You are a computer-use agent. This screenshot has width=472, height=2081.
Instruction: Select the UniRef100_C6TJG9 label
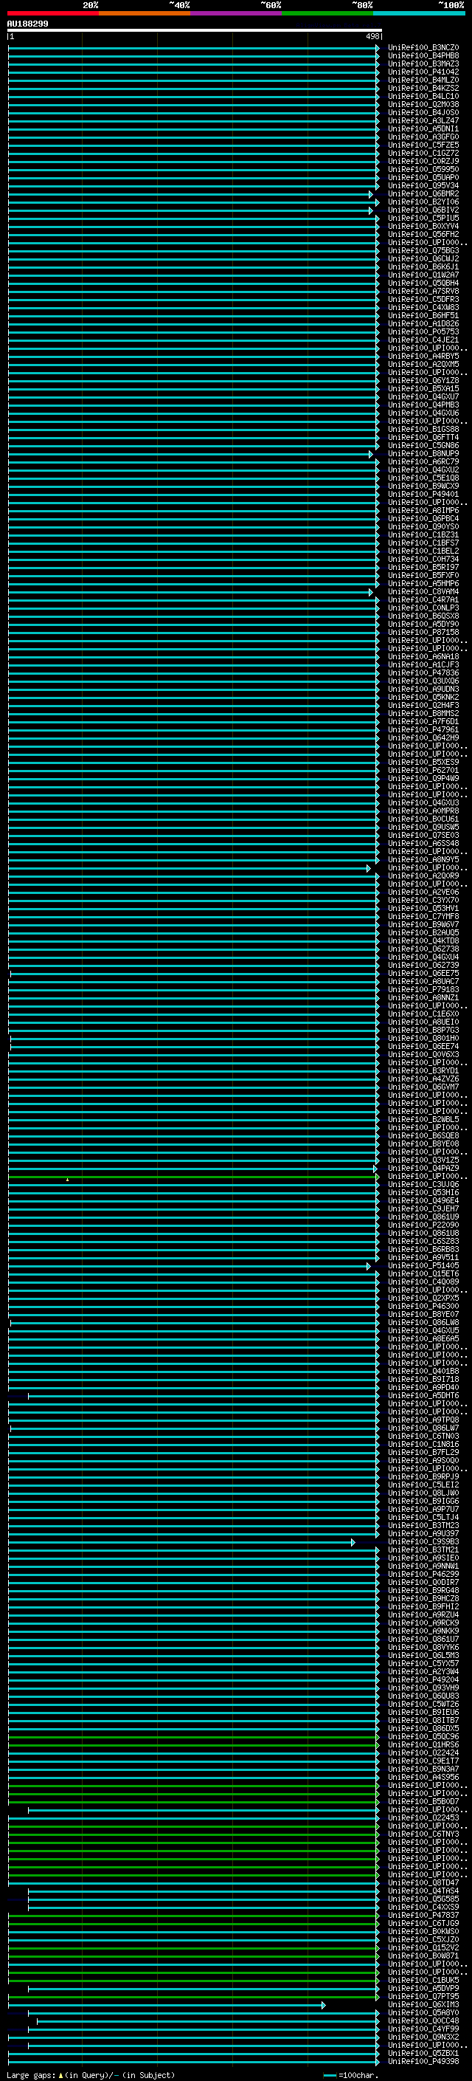pyautogui.click(x=423, y=1924)
